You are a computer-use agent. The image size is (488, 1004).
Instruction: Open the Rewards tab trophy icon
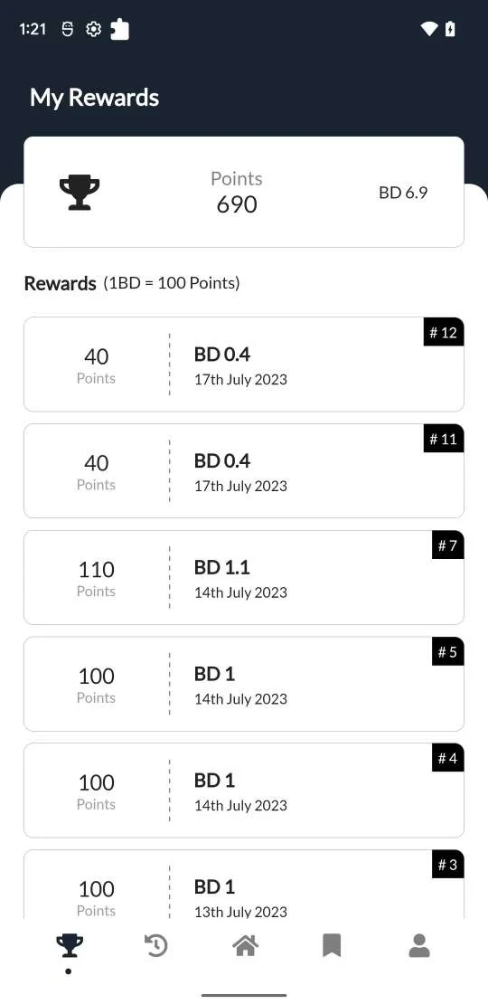coord(69,946)
